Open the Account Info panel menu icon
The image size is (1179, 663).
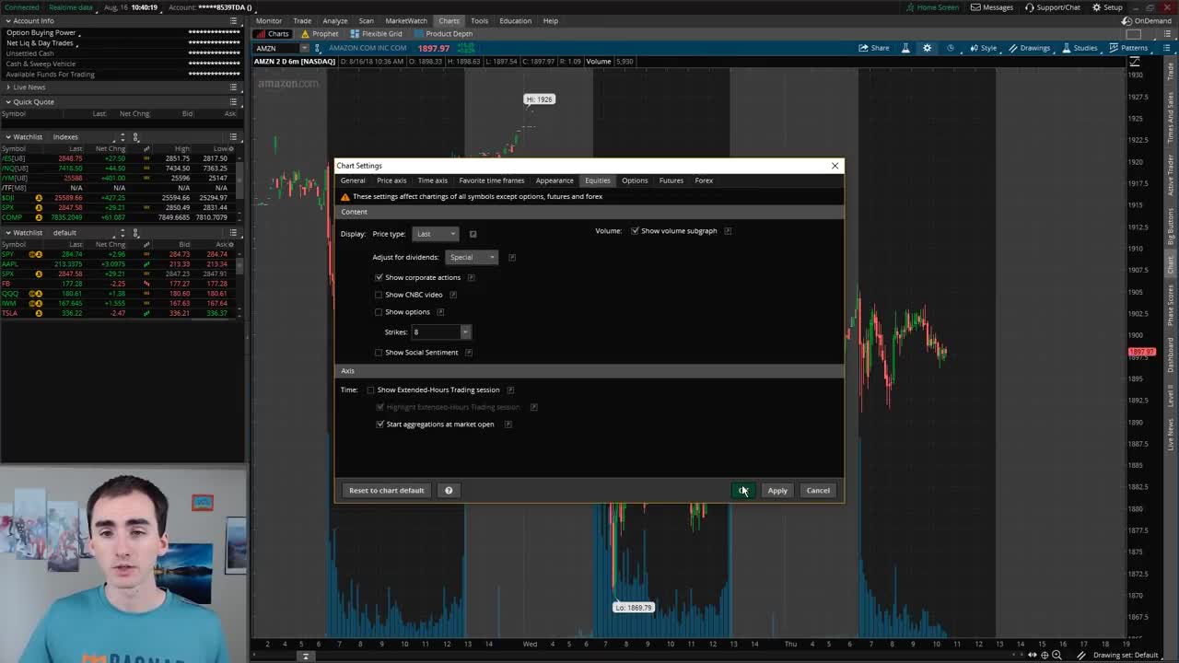(x=234, y=20)
